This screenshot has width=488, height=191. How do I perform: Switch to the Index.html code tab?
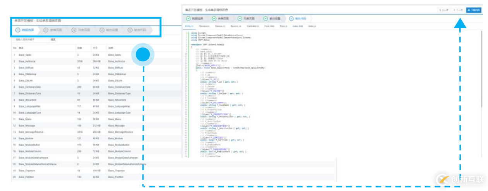point(298,26)
